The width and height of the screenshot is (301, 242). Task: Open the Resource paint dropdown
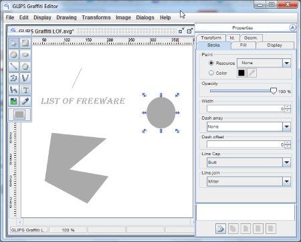click(x=287, y=63)
